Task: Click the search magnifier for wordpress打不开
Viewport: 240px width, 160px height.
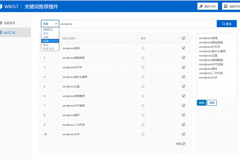Action: pos(143,67)
